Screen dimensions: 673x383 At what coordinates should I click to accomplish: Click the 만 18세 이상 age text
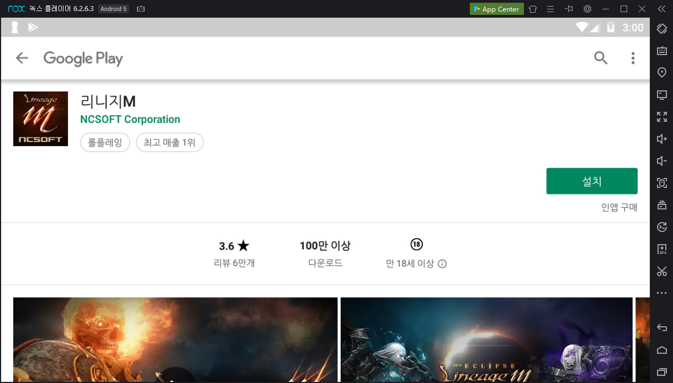coord(410,264)
